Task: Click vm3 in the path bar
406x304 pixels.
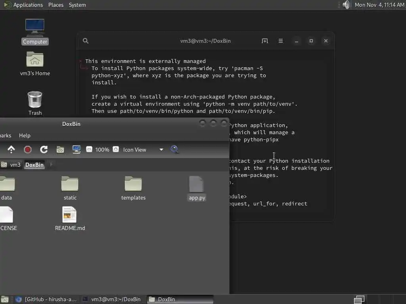Action: point(11,165)
